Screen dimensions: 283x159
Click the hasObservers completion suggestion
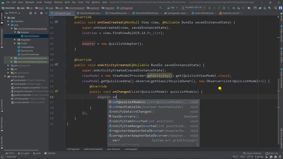click(x=153, y=117)
